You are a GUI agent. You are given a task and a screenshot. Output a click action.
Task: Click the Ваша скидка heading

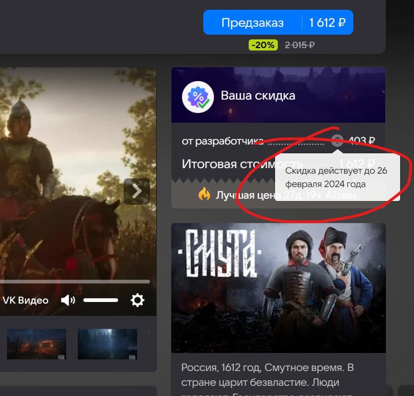click(258, 95)
